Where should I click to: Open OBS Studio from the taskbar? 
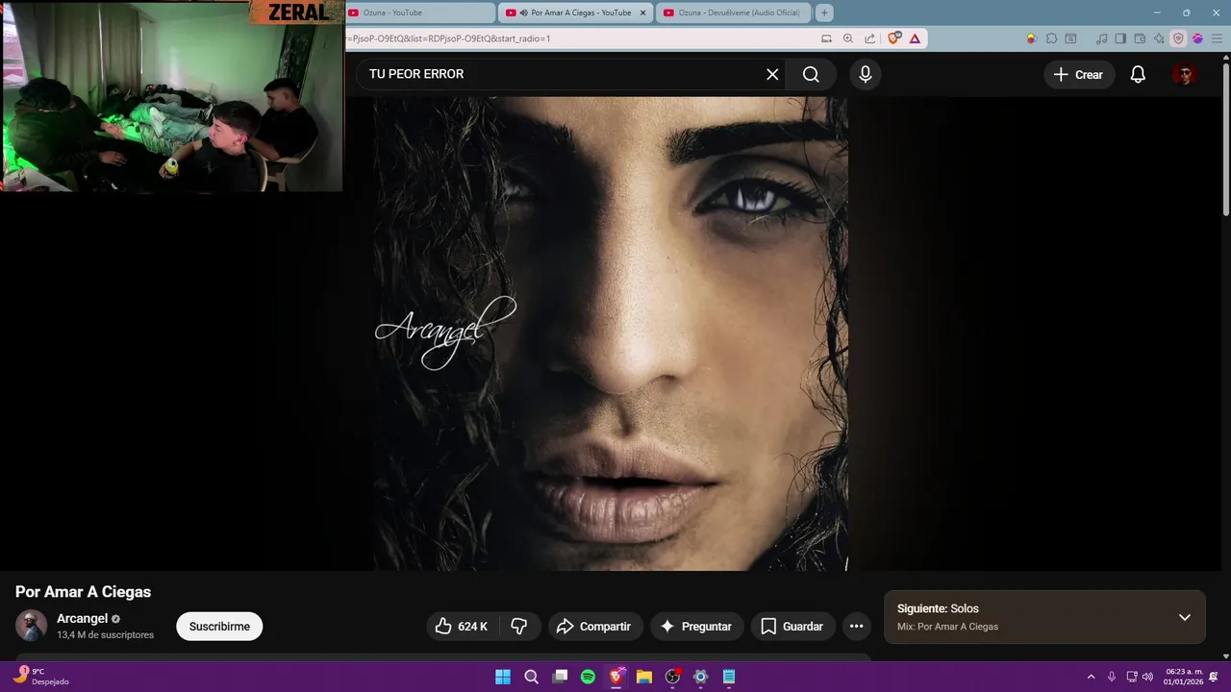[672, 677]
